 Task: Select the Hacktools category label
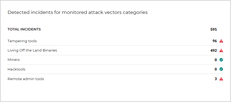pos(16,69)
